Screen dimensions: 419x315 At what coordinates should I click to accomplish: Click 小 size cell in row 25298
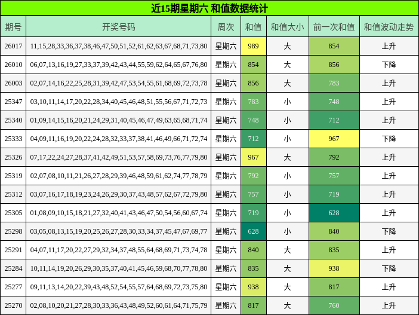[x=287, y=231]
